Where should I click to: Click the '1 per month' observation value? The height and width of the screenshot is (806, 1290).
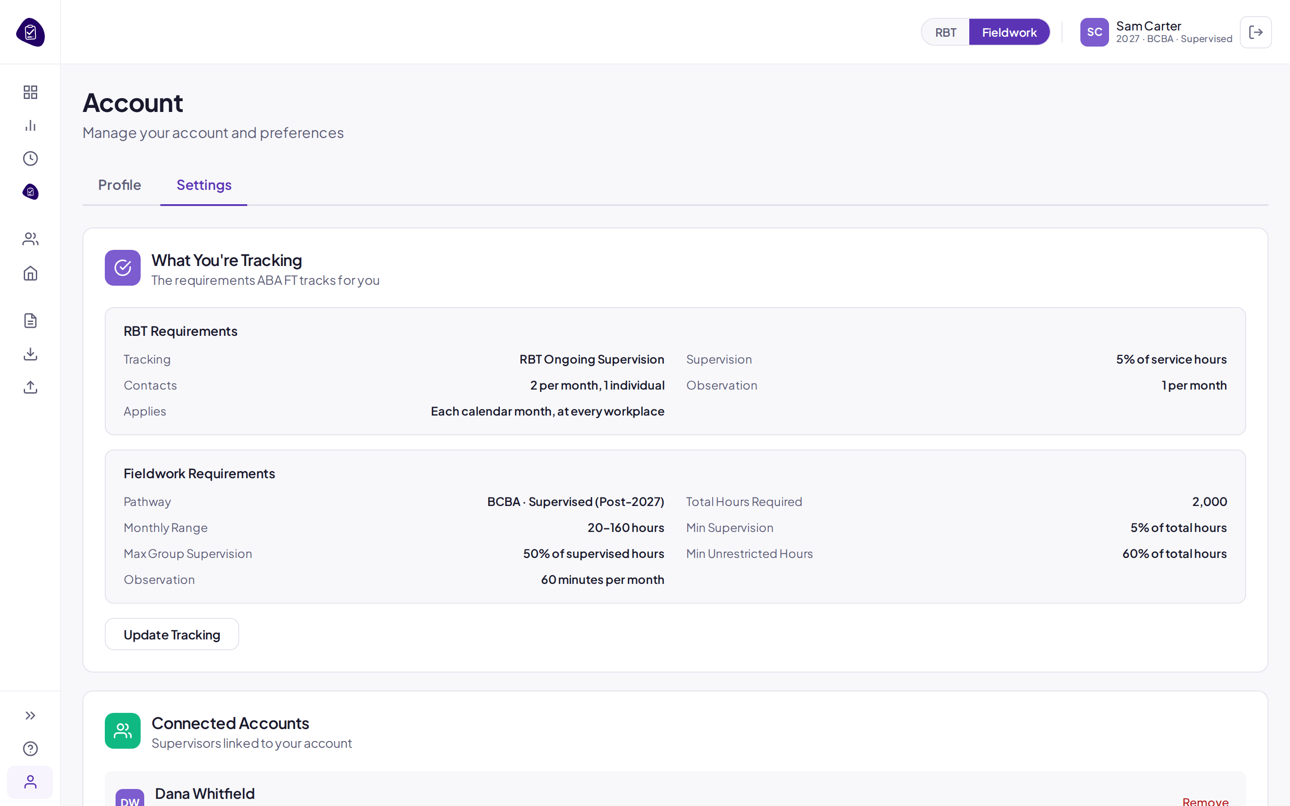click(x=1194, y=386)
